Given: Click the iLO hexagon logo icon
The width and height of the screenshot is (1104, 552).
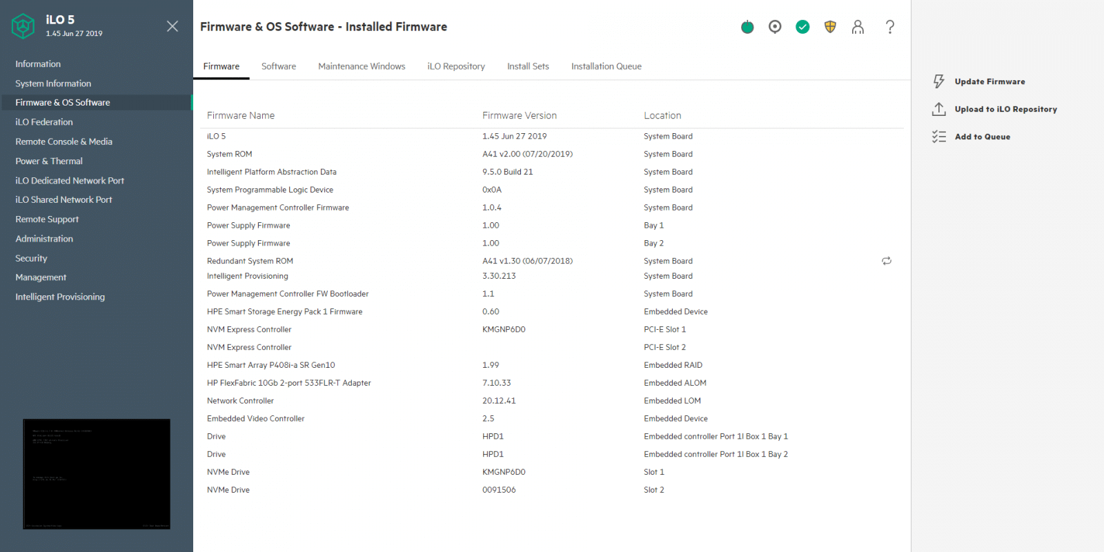Looking at the screenshot, I should pos(23,26).
